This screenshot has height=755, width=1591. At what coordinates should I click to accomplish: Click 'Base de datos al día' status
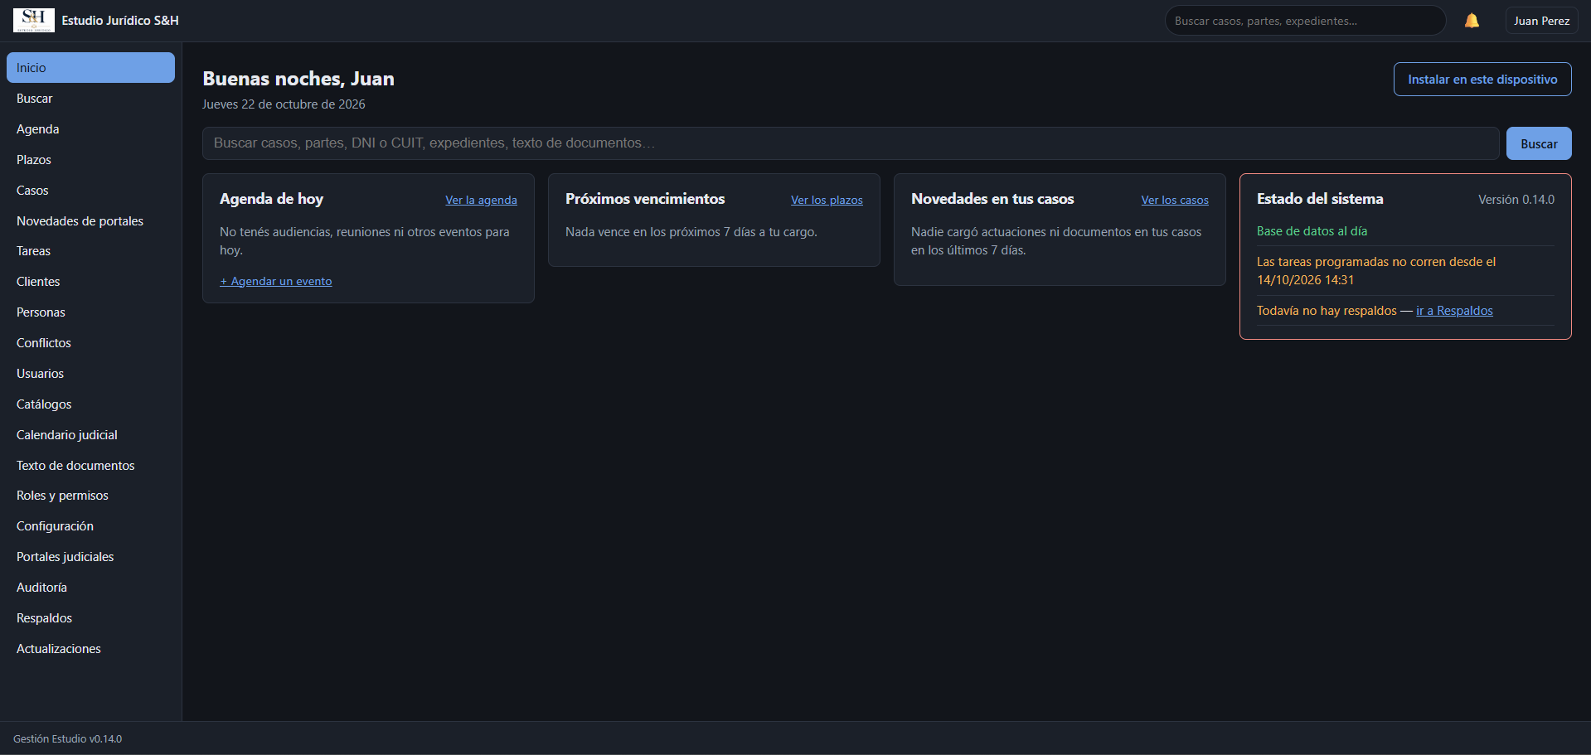pos(1312,231)
